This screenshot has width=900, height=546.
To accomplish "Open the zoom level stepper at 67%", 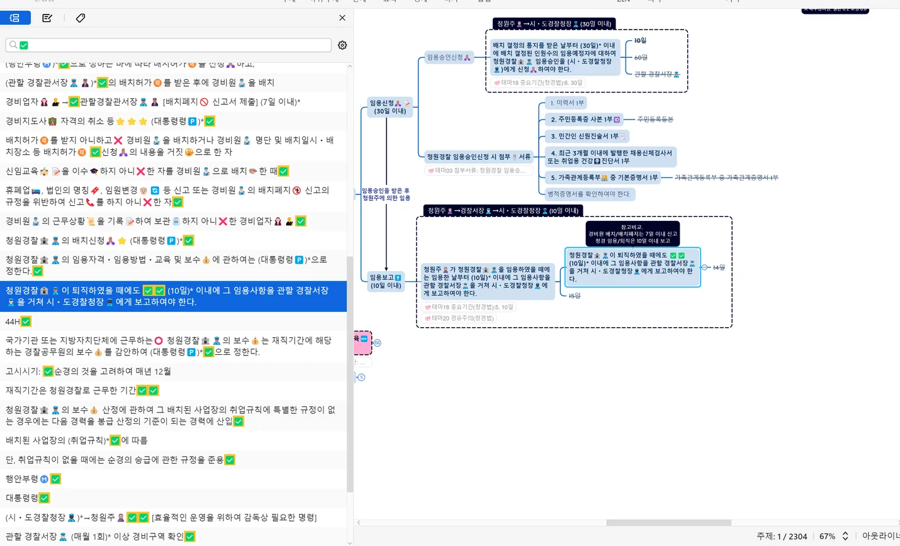I will (845, 536).
